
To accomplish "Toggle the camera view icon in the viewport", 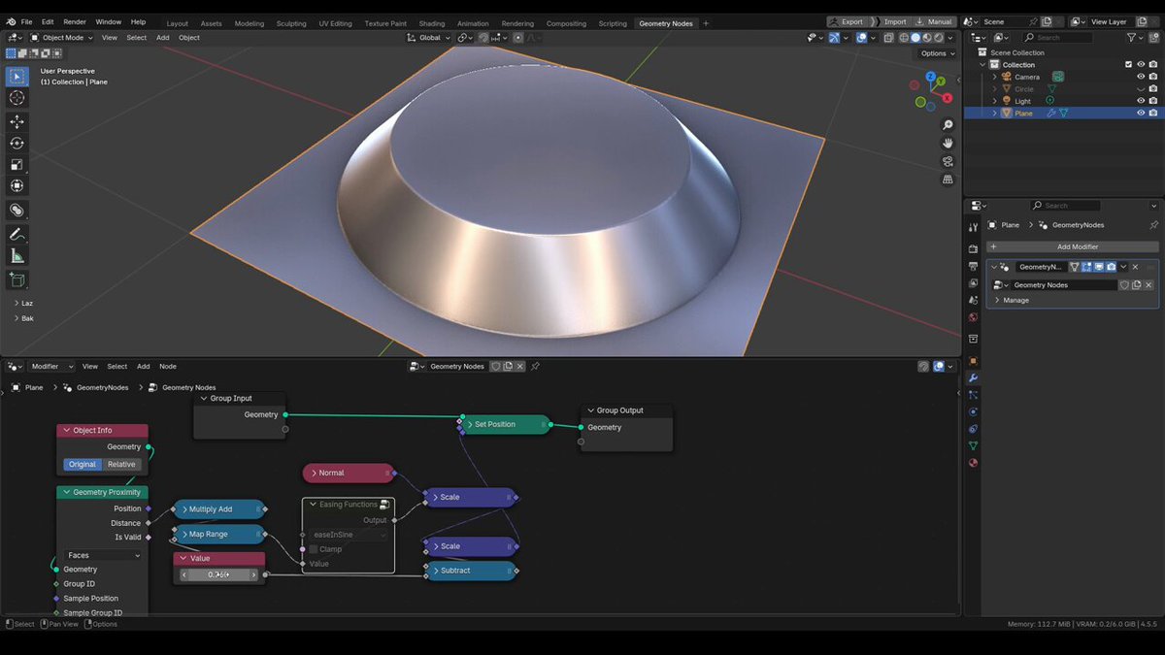I will (x=948, y=161).
